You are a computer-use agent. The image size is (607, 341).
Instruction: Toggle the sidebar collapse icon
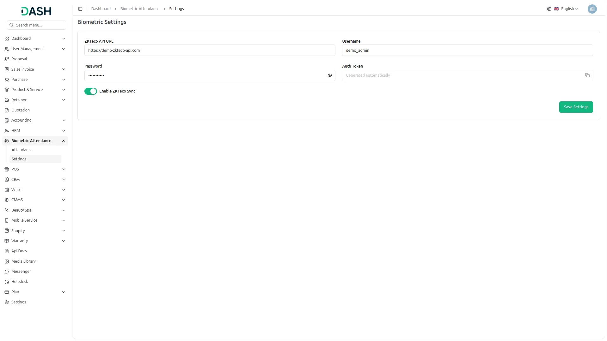(80, 9)
